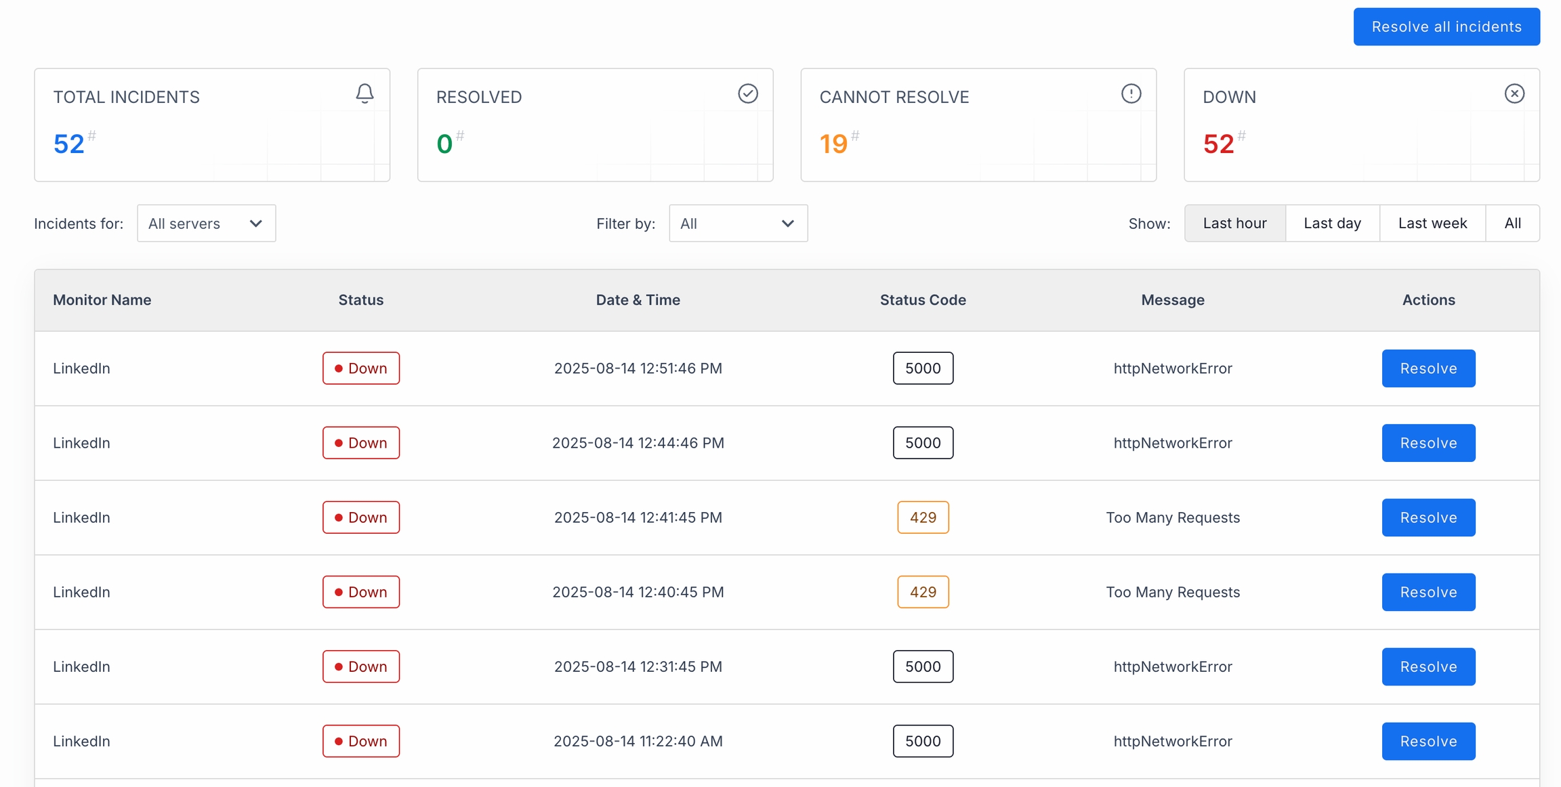Show All incidents time range

pyautogui.click(x=1512, y=224)
